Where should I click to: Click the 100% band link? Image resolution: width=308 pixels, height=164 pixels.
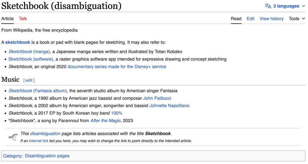(117, 113)
